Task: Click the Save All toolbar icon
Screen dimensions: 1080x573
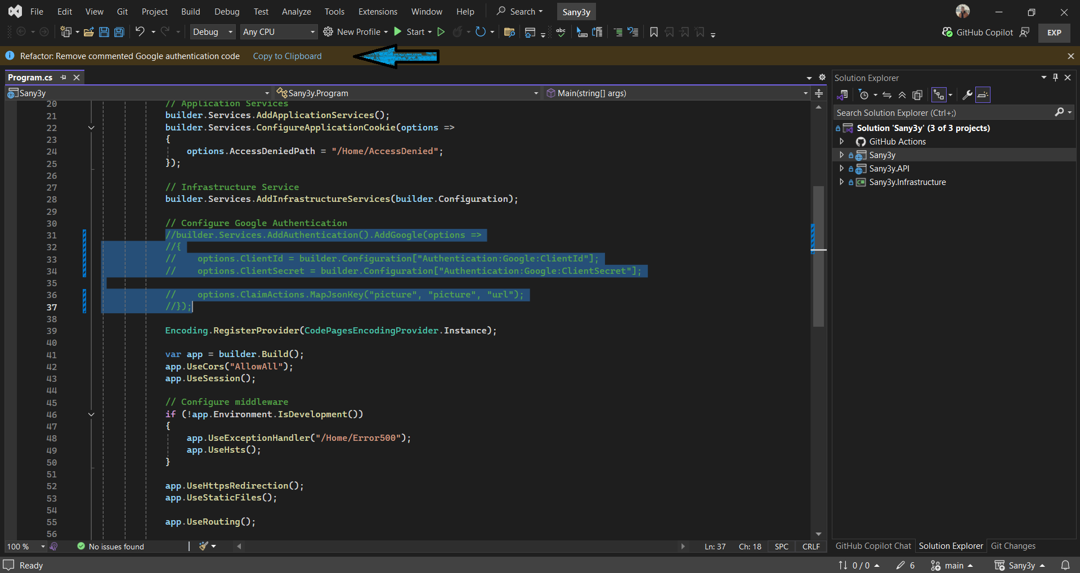Action: tap(119, 32)
